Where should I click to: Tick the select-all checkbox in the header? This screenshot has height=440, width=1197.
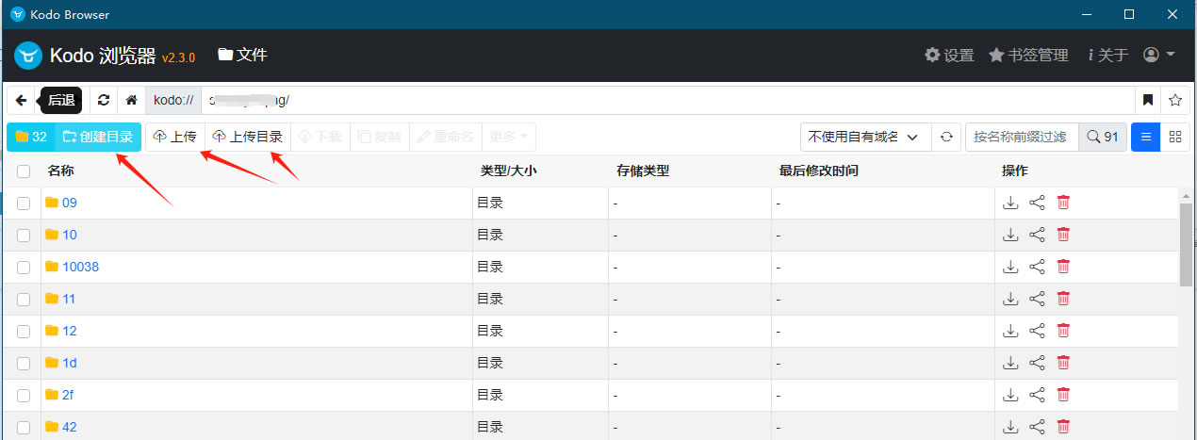pos(24,171)
